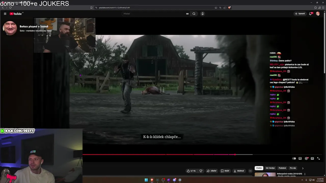This screenshot has width=326, height=183.
Task: Open the site settings icon beside the URL
Action: 96,8
